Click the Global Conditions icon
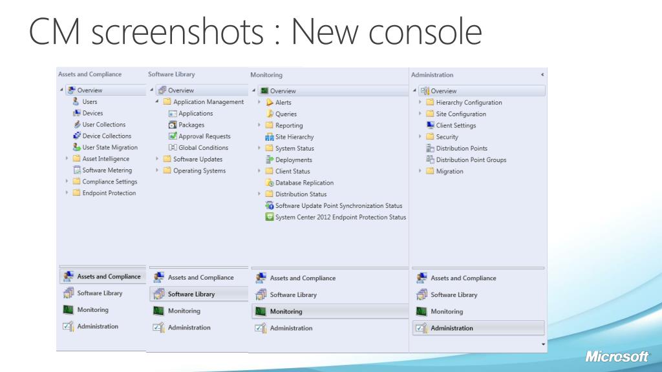This screenshot has height=372, width=662. tap(172, 148)
